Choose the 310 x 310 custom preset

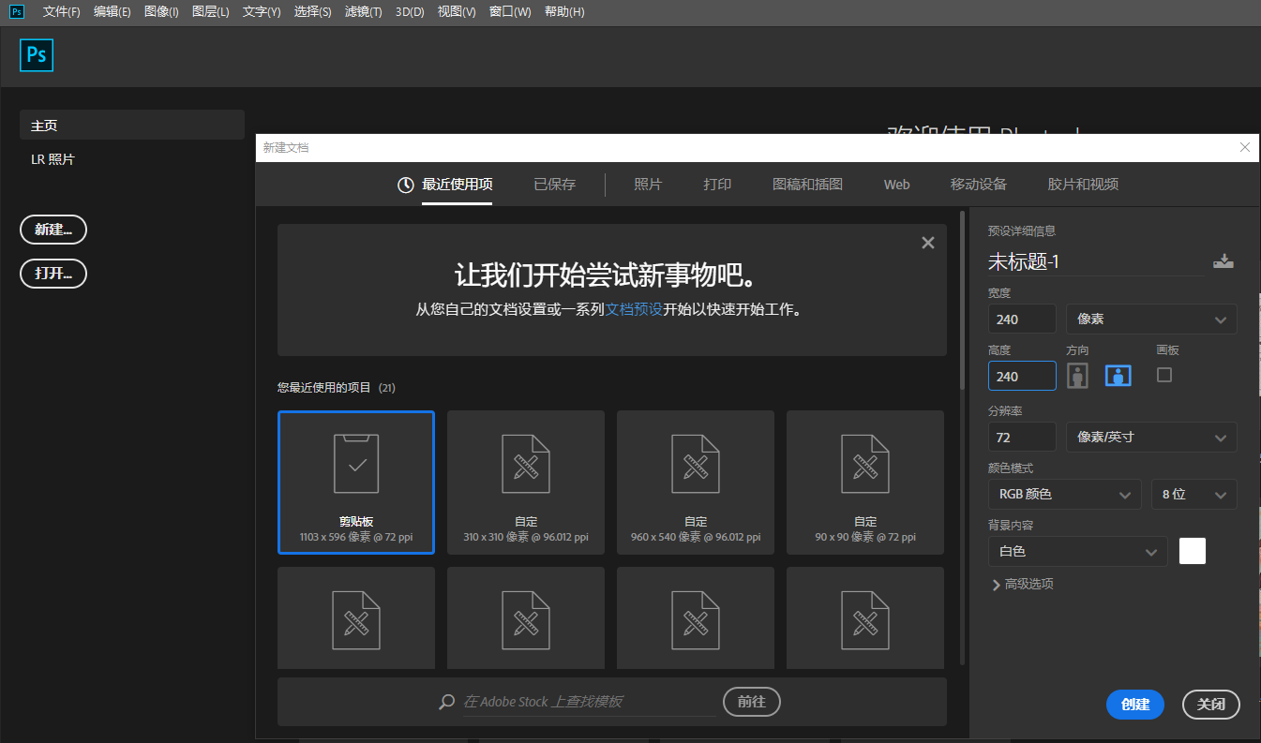[x=526, y=482]
